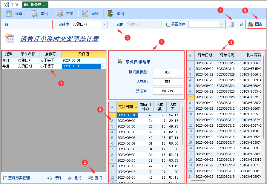267x184 pixels.
Task: Click the 查询 magnifier search icon
Action: point(90,178)
